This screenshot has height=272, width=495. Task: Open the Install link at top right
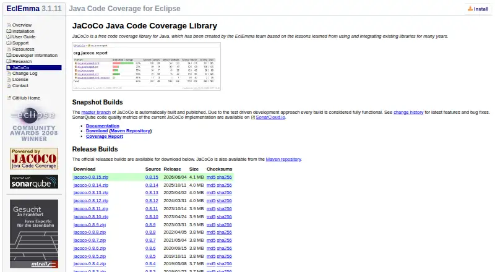click(x=481, y=9)
